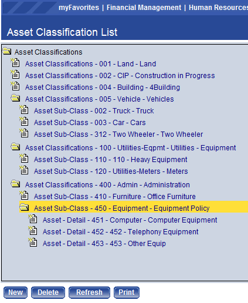
Task: Open 452 - Telephony Equipment detail link
Action: coord(121,232)
